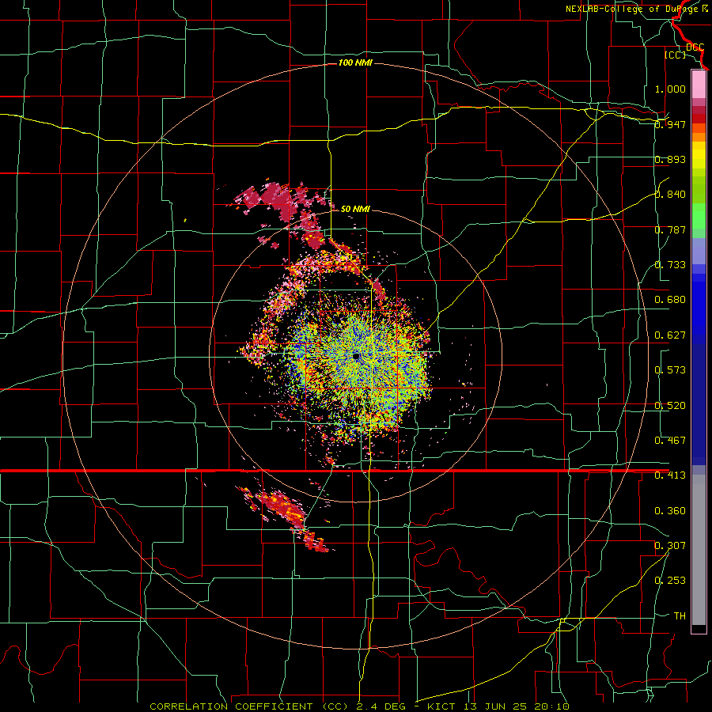Click the 50 NMI range ring label

point(355,209)
